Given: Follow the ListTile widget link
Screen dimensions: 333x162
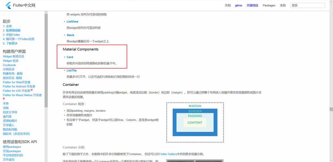Looking at the screenshot, I should click(x=72, y=70).
